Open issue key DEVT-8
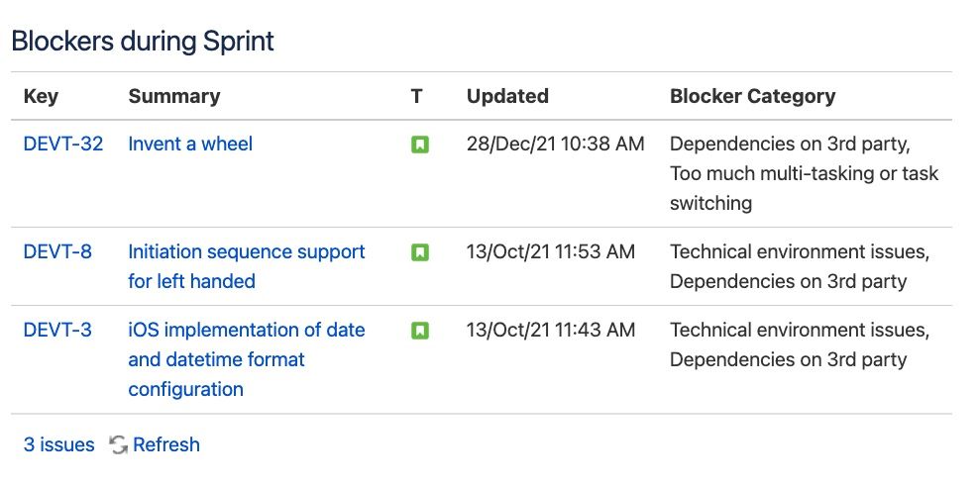Image resolution: width=979 pixels, height=486 pixels. (57, 252)
